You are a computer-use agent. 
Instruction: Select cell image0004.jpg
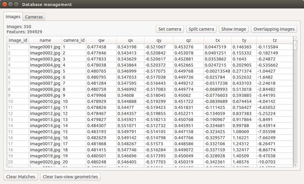[x=45, y=65]
